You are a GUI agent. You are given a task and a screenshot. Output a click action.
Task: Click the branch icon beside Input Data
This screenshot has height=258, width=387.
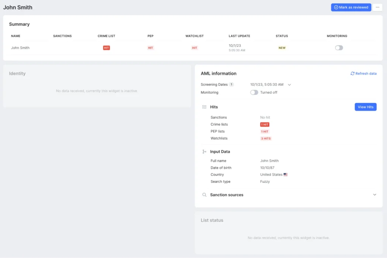203,151
